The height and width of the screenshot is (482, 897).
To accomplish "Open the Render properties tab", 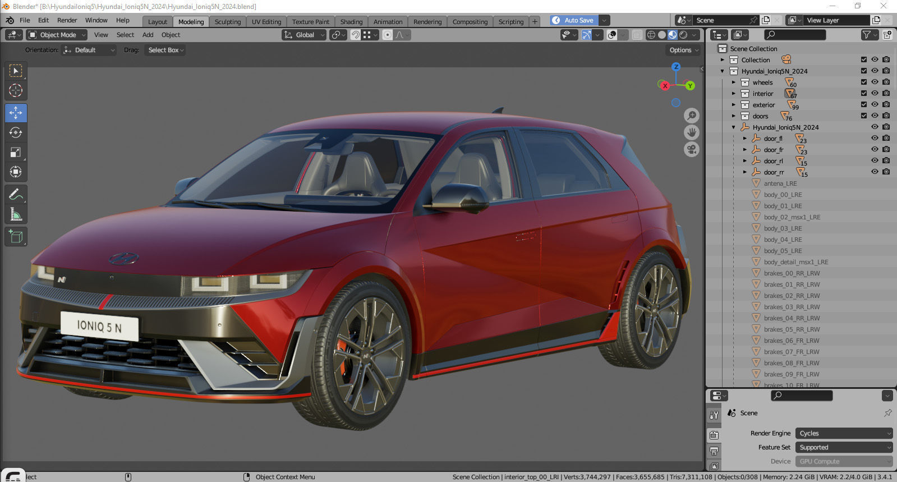I will [714, 435].
